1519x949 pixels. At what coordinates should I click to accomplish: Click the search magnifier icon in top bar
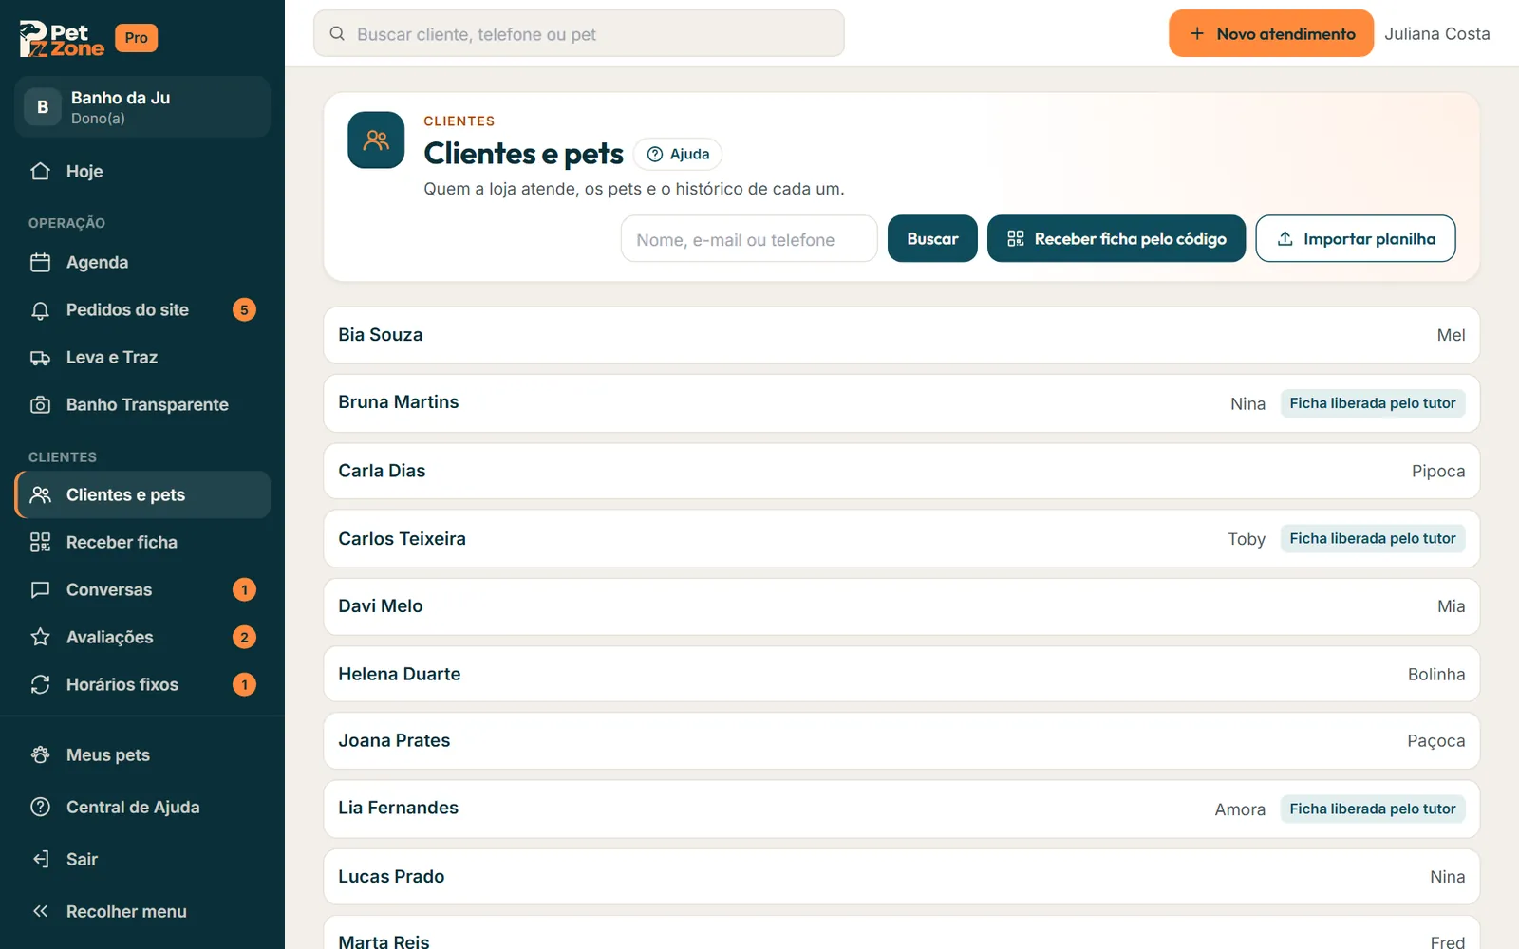click(x=337, y=34)
